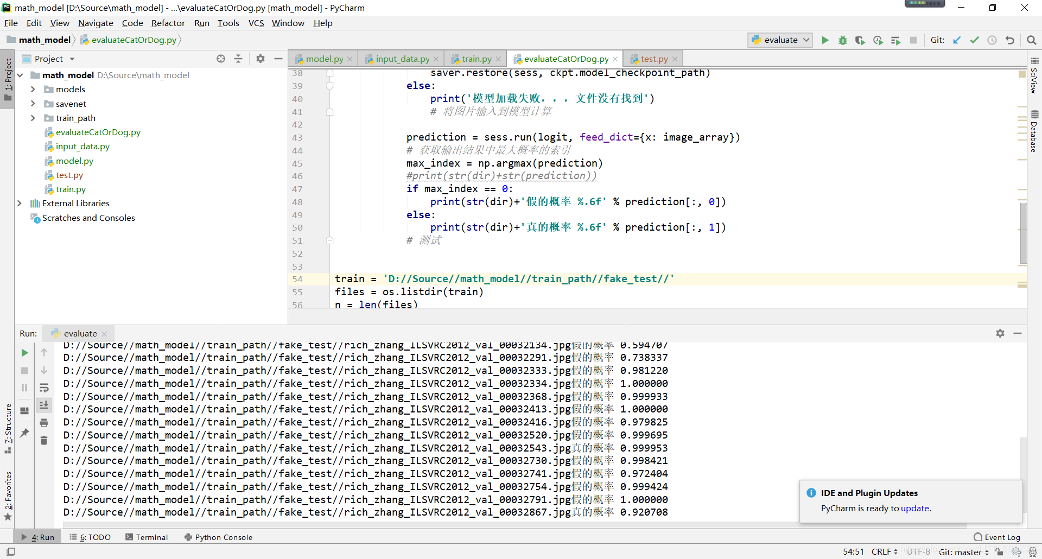Image resolution: width=1042 pixels, height=559 pixels.
Task: Switch to the test.py editor tab
Action: point(653,59)
